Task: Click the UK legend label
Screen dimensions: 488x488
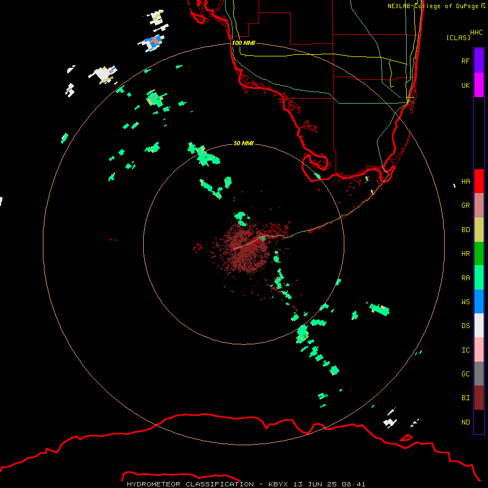Action: tap(465, 85)
